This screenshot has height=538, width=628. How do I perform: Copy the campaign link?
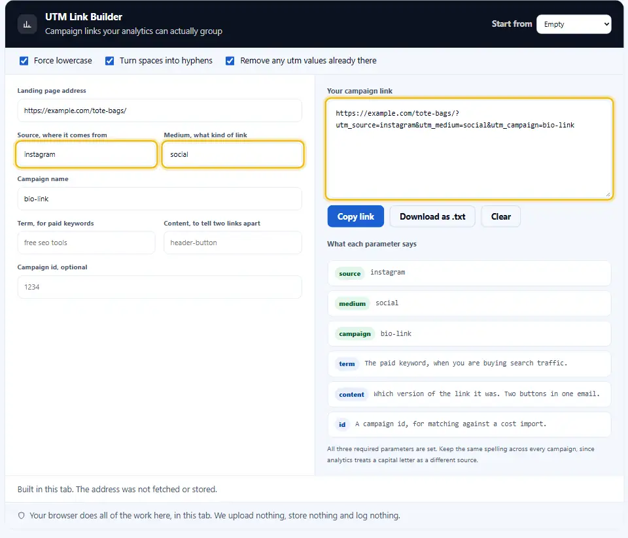click(x=356, y=216)
